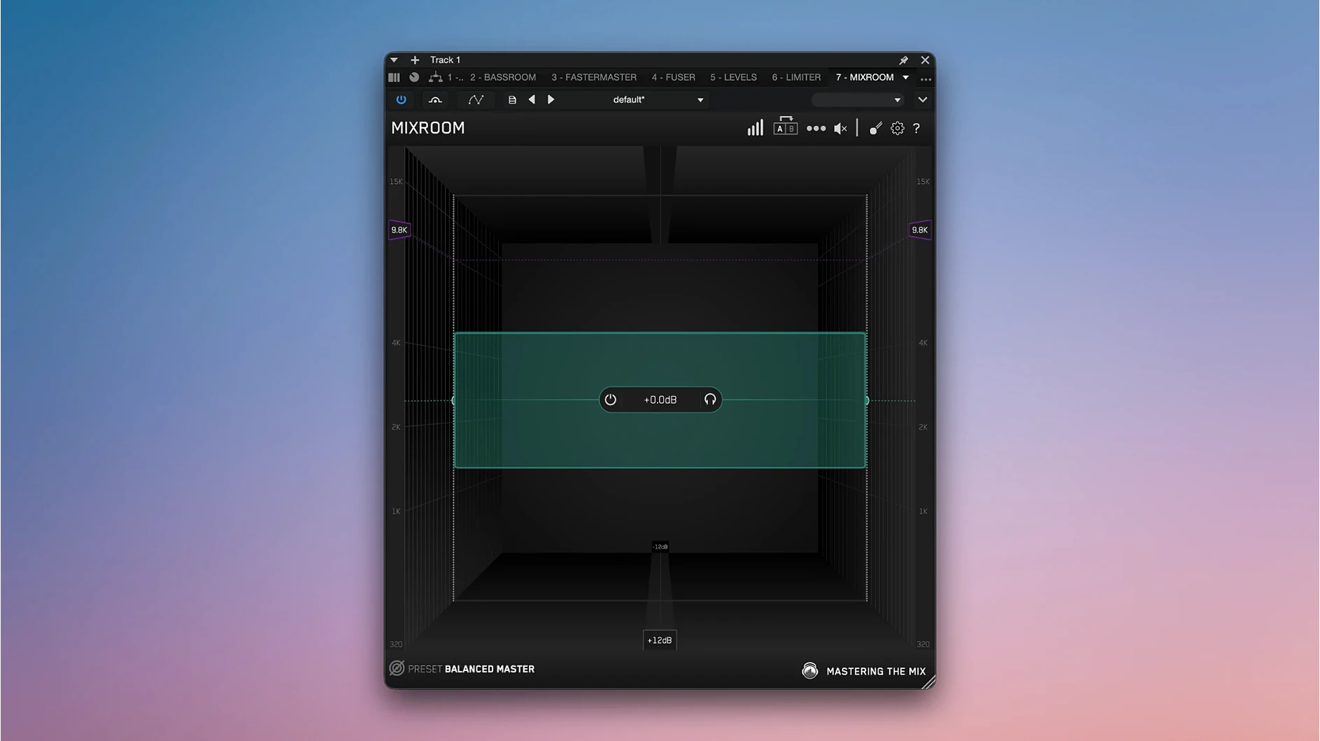Viewport: 1320px width, 741px height.
Task: Toggle the A/B comparison icon
Action: [x=785, y=127]
